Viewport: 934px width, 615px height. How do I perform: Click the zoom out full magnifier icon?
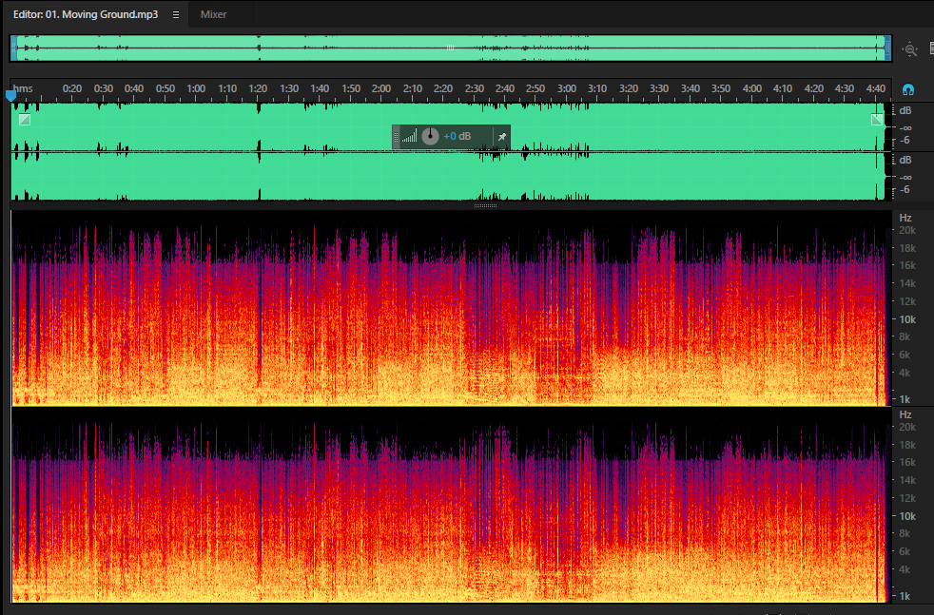pyautogui.click(x=909, y=49)
